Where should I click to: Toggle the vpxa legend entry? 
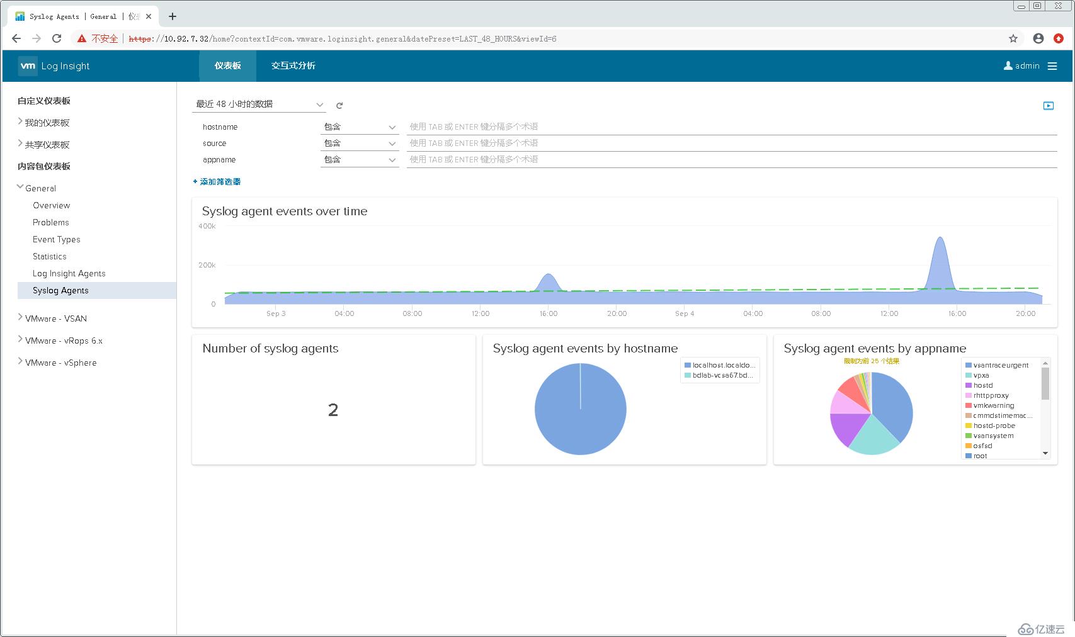pos(977,375)
